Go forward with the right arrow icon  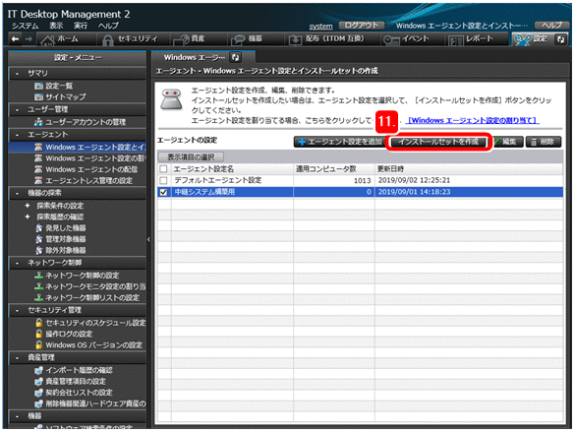pos(29,39)
